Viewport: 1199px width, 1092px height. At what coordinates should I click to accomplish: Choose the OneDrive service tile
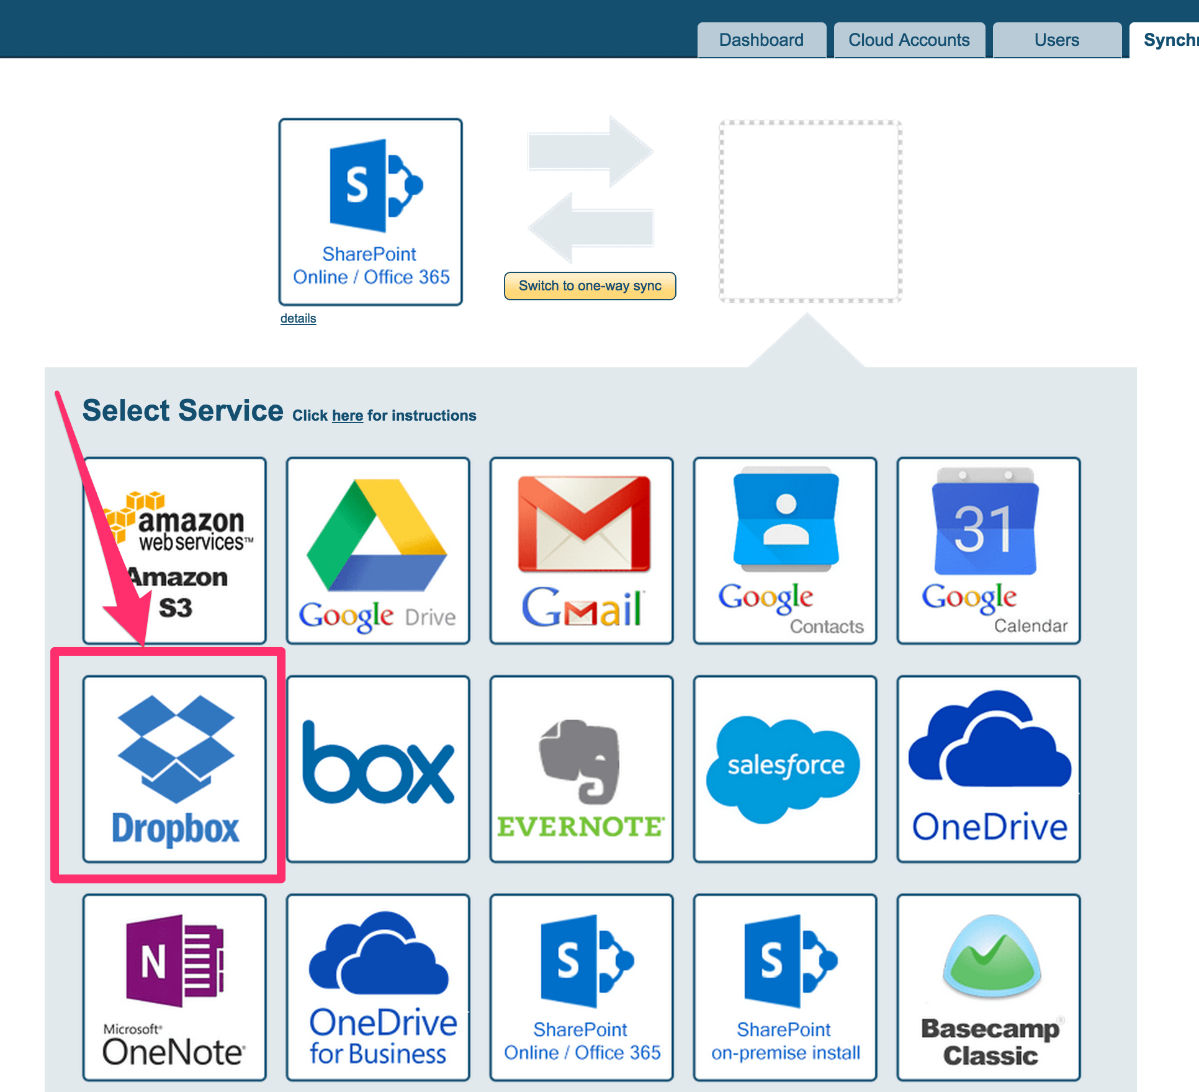click(988, 768)
